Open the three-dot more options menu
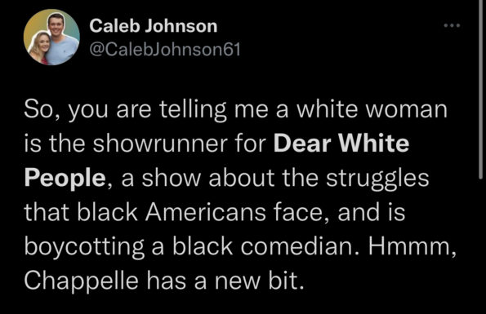486x314 pixels. [x=452, y=25]
